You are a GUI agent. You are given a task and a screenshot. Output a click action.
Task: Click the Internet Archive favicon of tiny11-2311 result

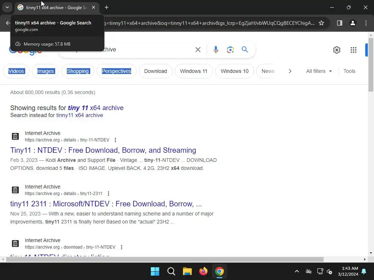[15, 190]
